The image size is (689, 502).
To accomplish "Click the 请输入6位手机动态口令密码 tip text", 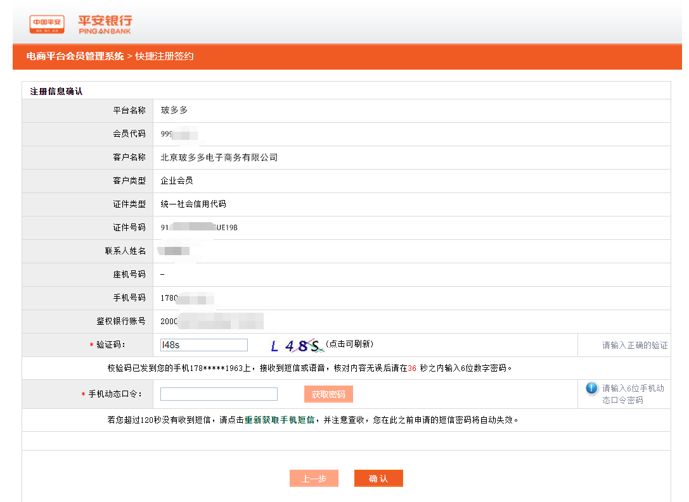I will tap(633, 394).
